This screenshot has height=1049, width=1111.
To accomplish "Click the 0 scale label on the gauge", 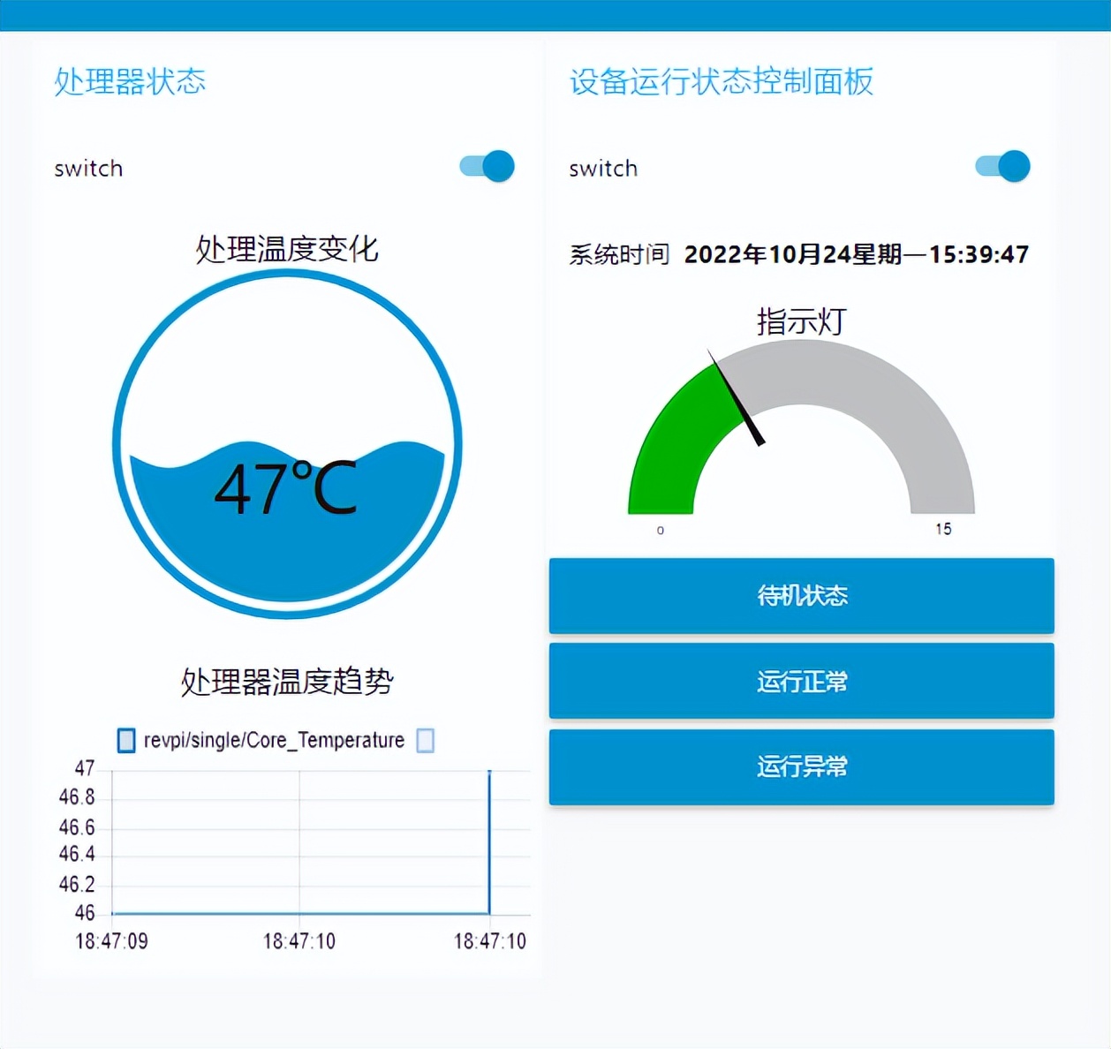I will pyautogui.click(x=659, y=530).
